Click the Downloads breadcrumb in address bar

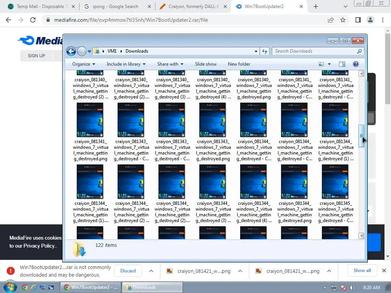click(x=137, y=51)
